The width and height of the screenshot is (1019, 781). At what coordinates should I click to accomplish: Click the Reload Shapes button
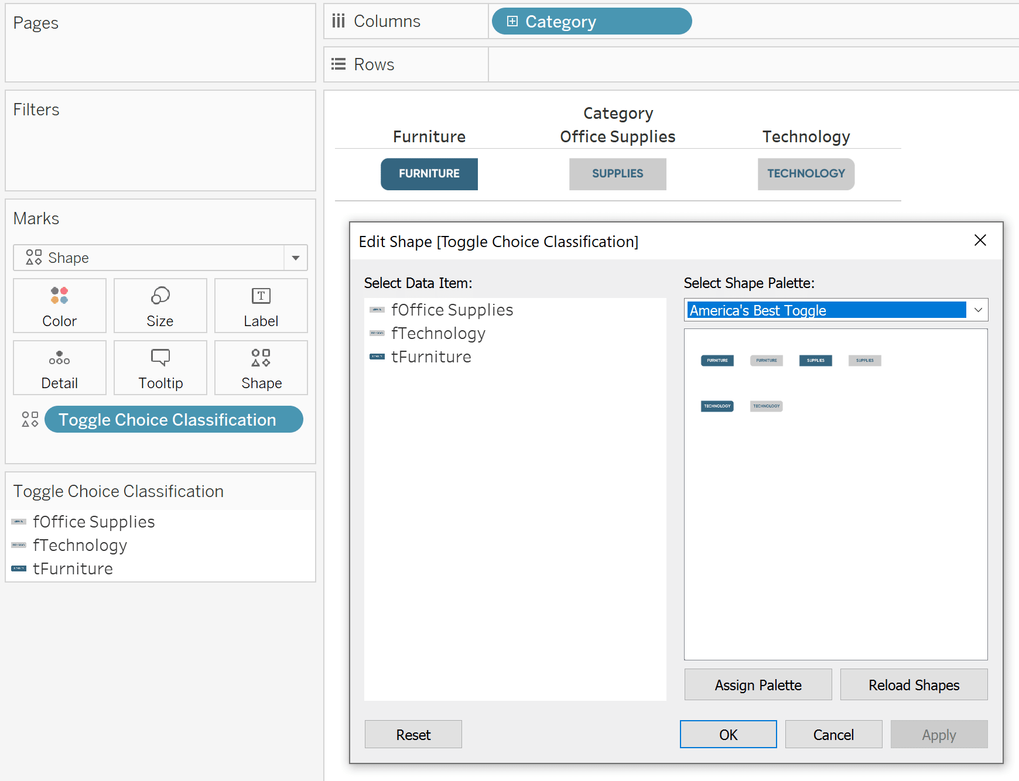914,684
